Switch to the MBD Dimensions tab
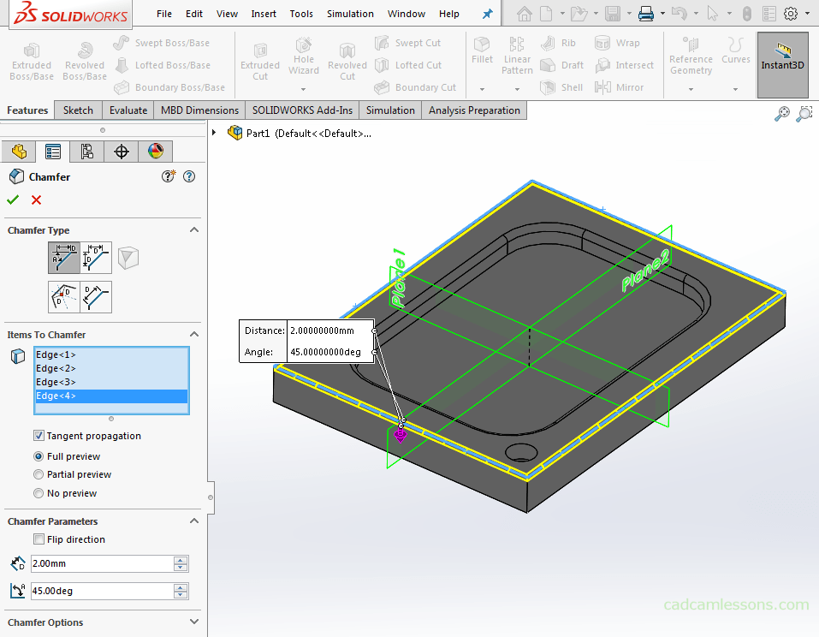The image size is (819, 637). coord(199,110)
